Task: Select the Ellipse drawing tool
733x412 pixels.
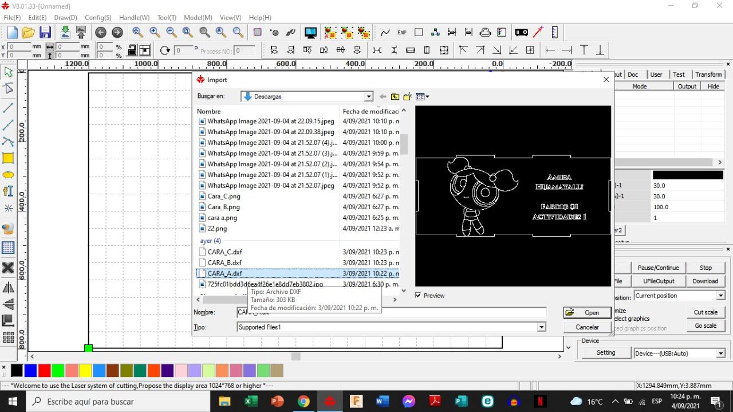Action: coord(9,175)
